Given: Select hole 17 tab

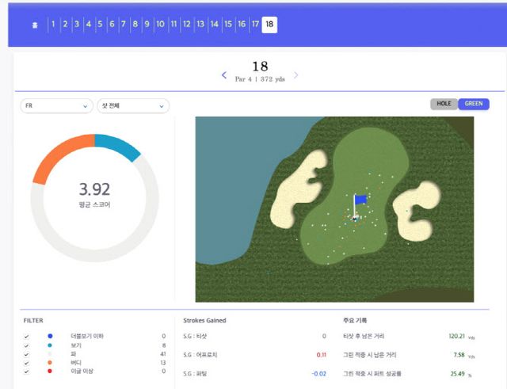Looking at the screenshot, I should [x=255, y=25].
